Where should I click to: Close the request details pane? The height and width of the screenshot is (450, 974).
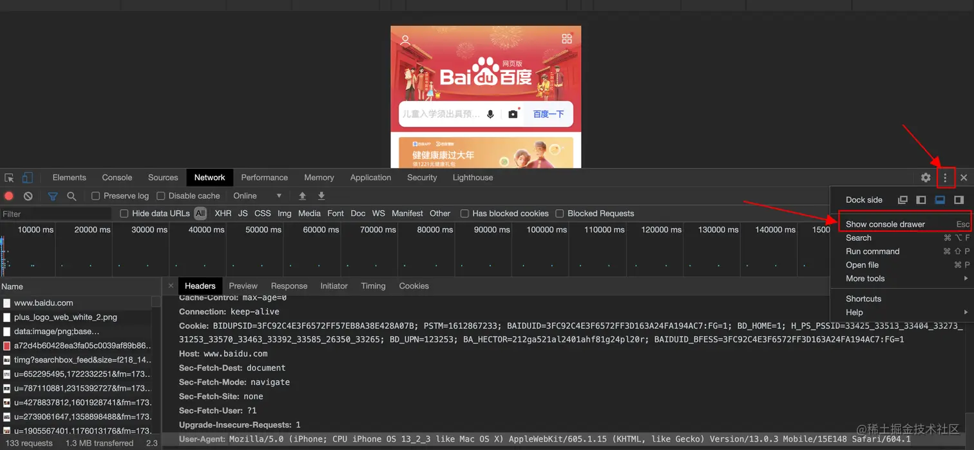[x=171, y=286]
